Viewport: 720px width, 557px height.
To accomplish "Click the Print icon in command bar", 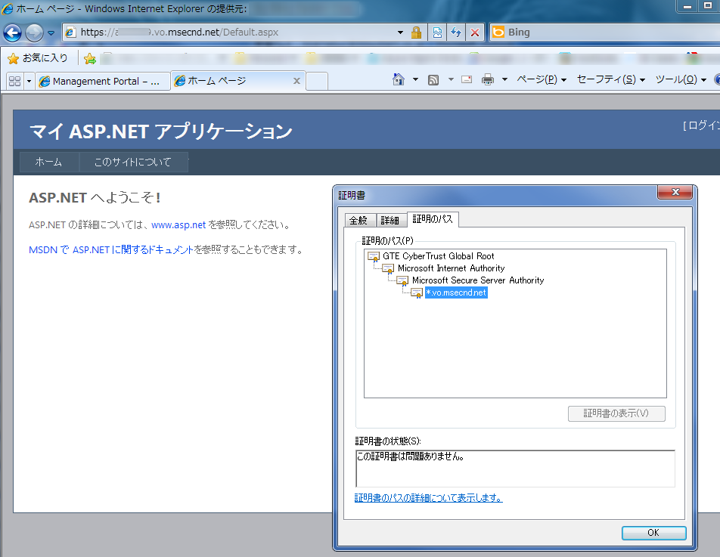I will tap(488, 80).
